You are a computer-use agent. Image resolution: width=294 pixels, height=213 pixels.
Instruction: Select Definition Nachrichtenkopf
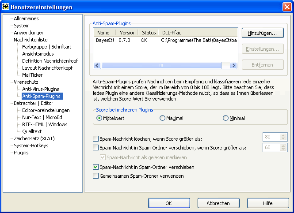50,61
